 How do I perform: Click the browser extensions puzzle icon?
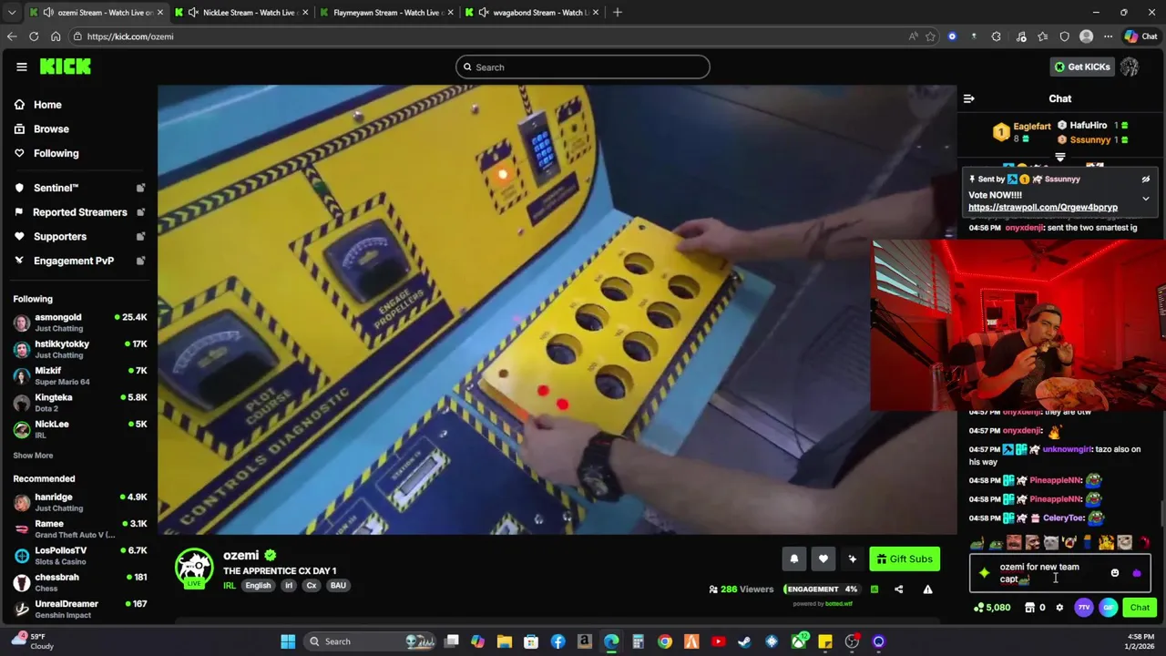click(x=996, y=36)
